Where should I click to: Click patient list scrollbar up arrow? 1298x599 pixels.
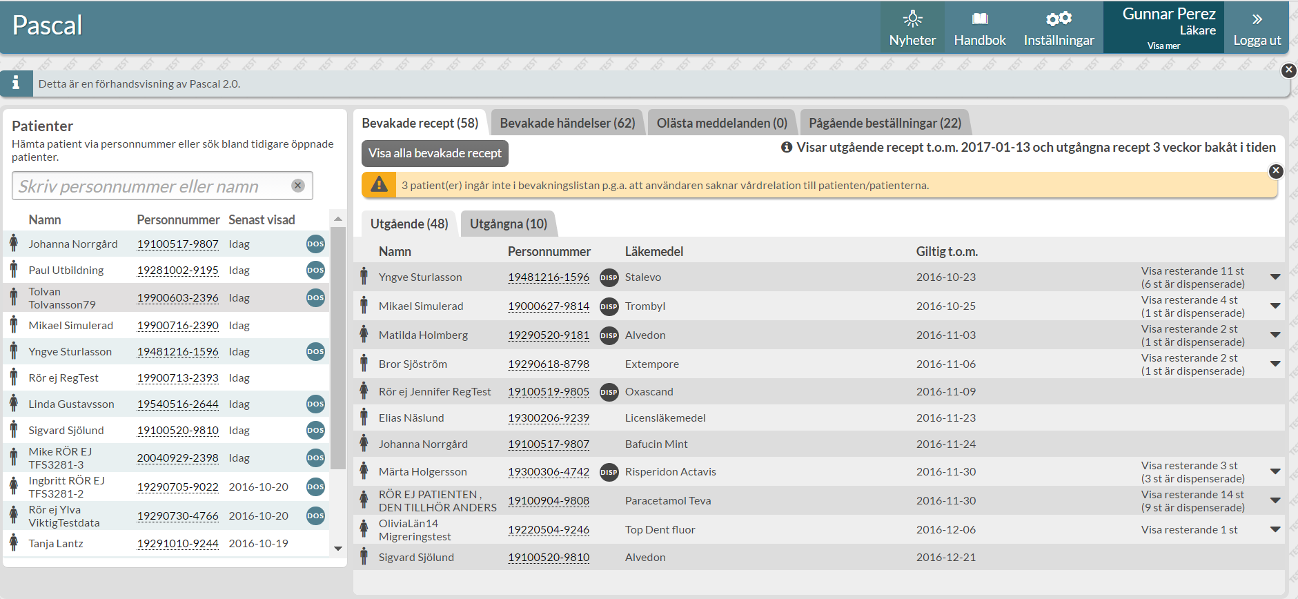(338, 219)
